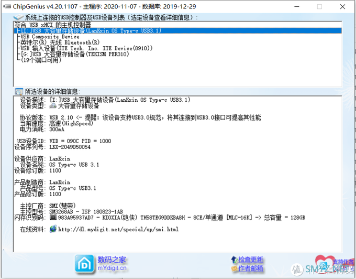Open the dl.mydigit.net smi.html online link
This screenshot has width=356, height=279.
tap(118, 229)
